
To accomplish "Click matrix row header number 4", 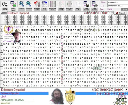I will click(x=2, y=37).
